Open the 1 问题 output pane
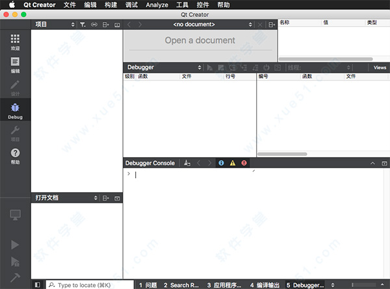Viewport: 390px width, 289px height. (148, 285)
